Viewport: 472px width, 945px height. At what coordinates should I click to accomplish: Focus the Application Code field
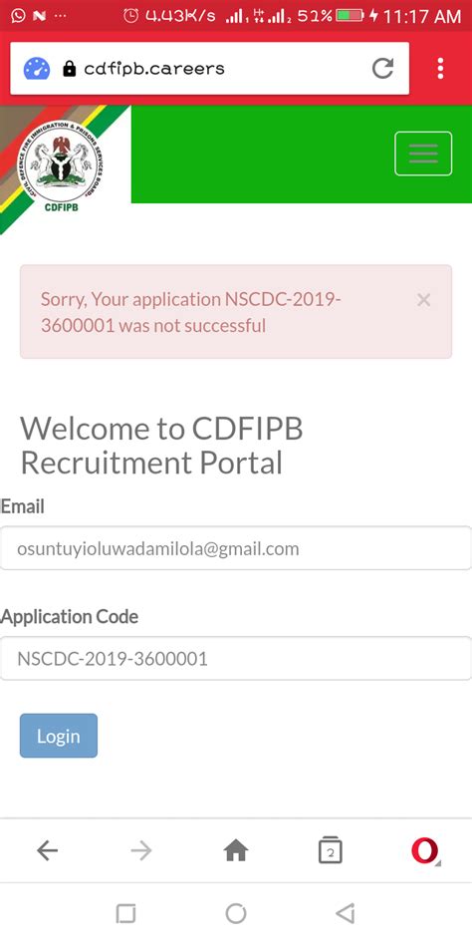click(235, 658)
